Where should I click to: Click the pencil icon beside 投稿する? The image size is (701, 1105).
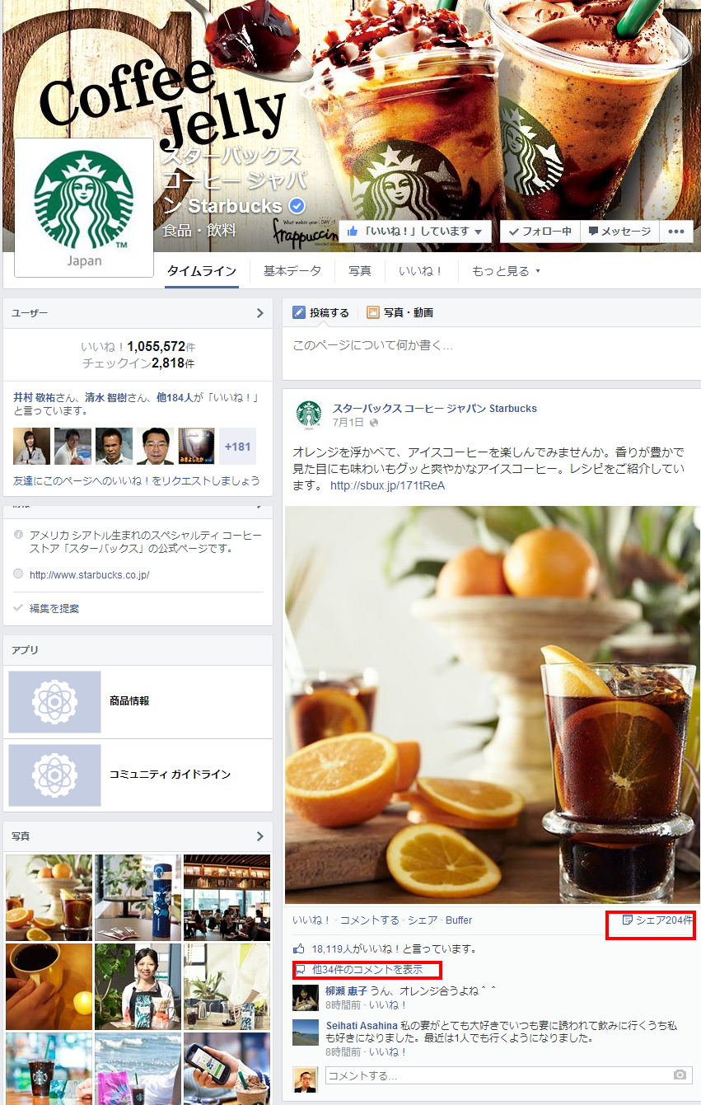click(x=299, y=313)
